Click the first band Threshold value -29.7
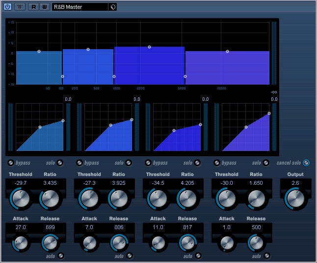 click(21, 183)
